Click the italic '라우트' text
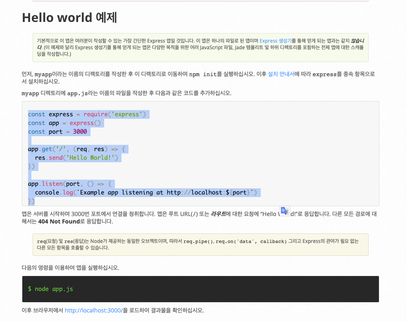 218,214
